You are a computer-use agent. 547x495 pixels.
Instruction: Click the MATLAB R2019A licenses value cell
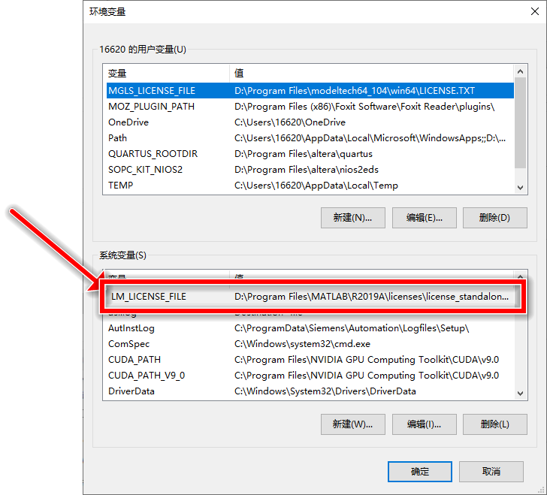pyautogui.click(x=371, y=297)
